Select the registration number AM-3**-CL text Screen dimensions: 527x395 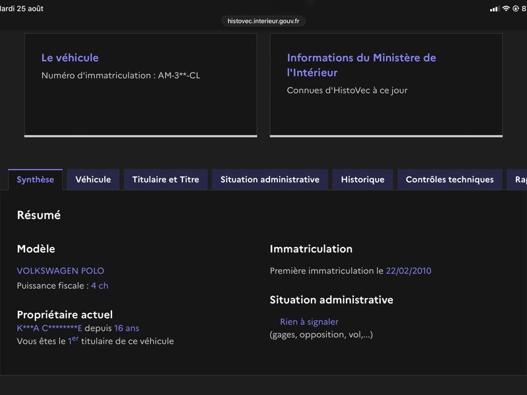pyautogui.click(x=179, y=76)
